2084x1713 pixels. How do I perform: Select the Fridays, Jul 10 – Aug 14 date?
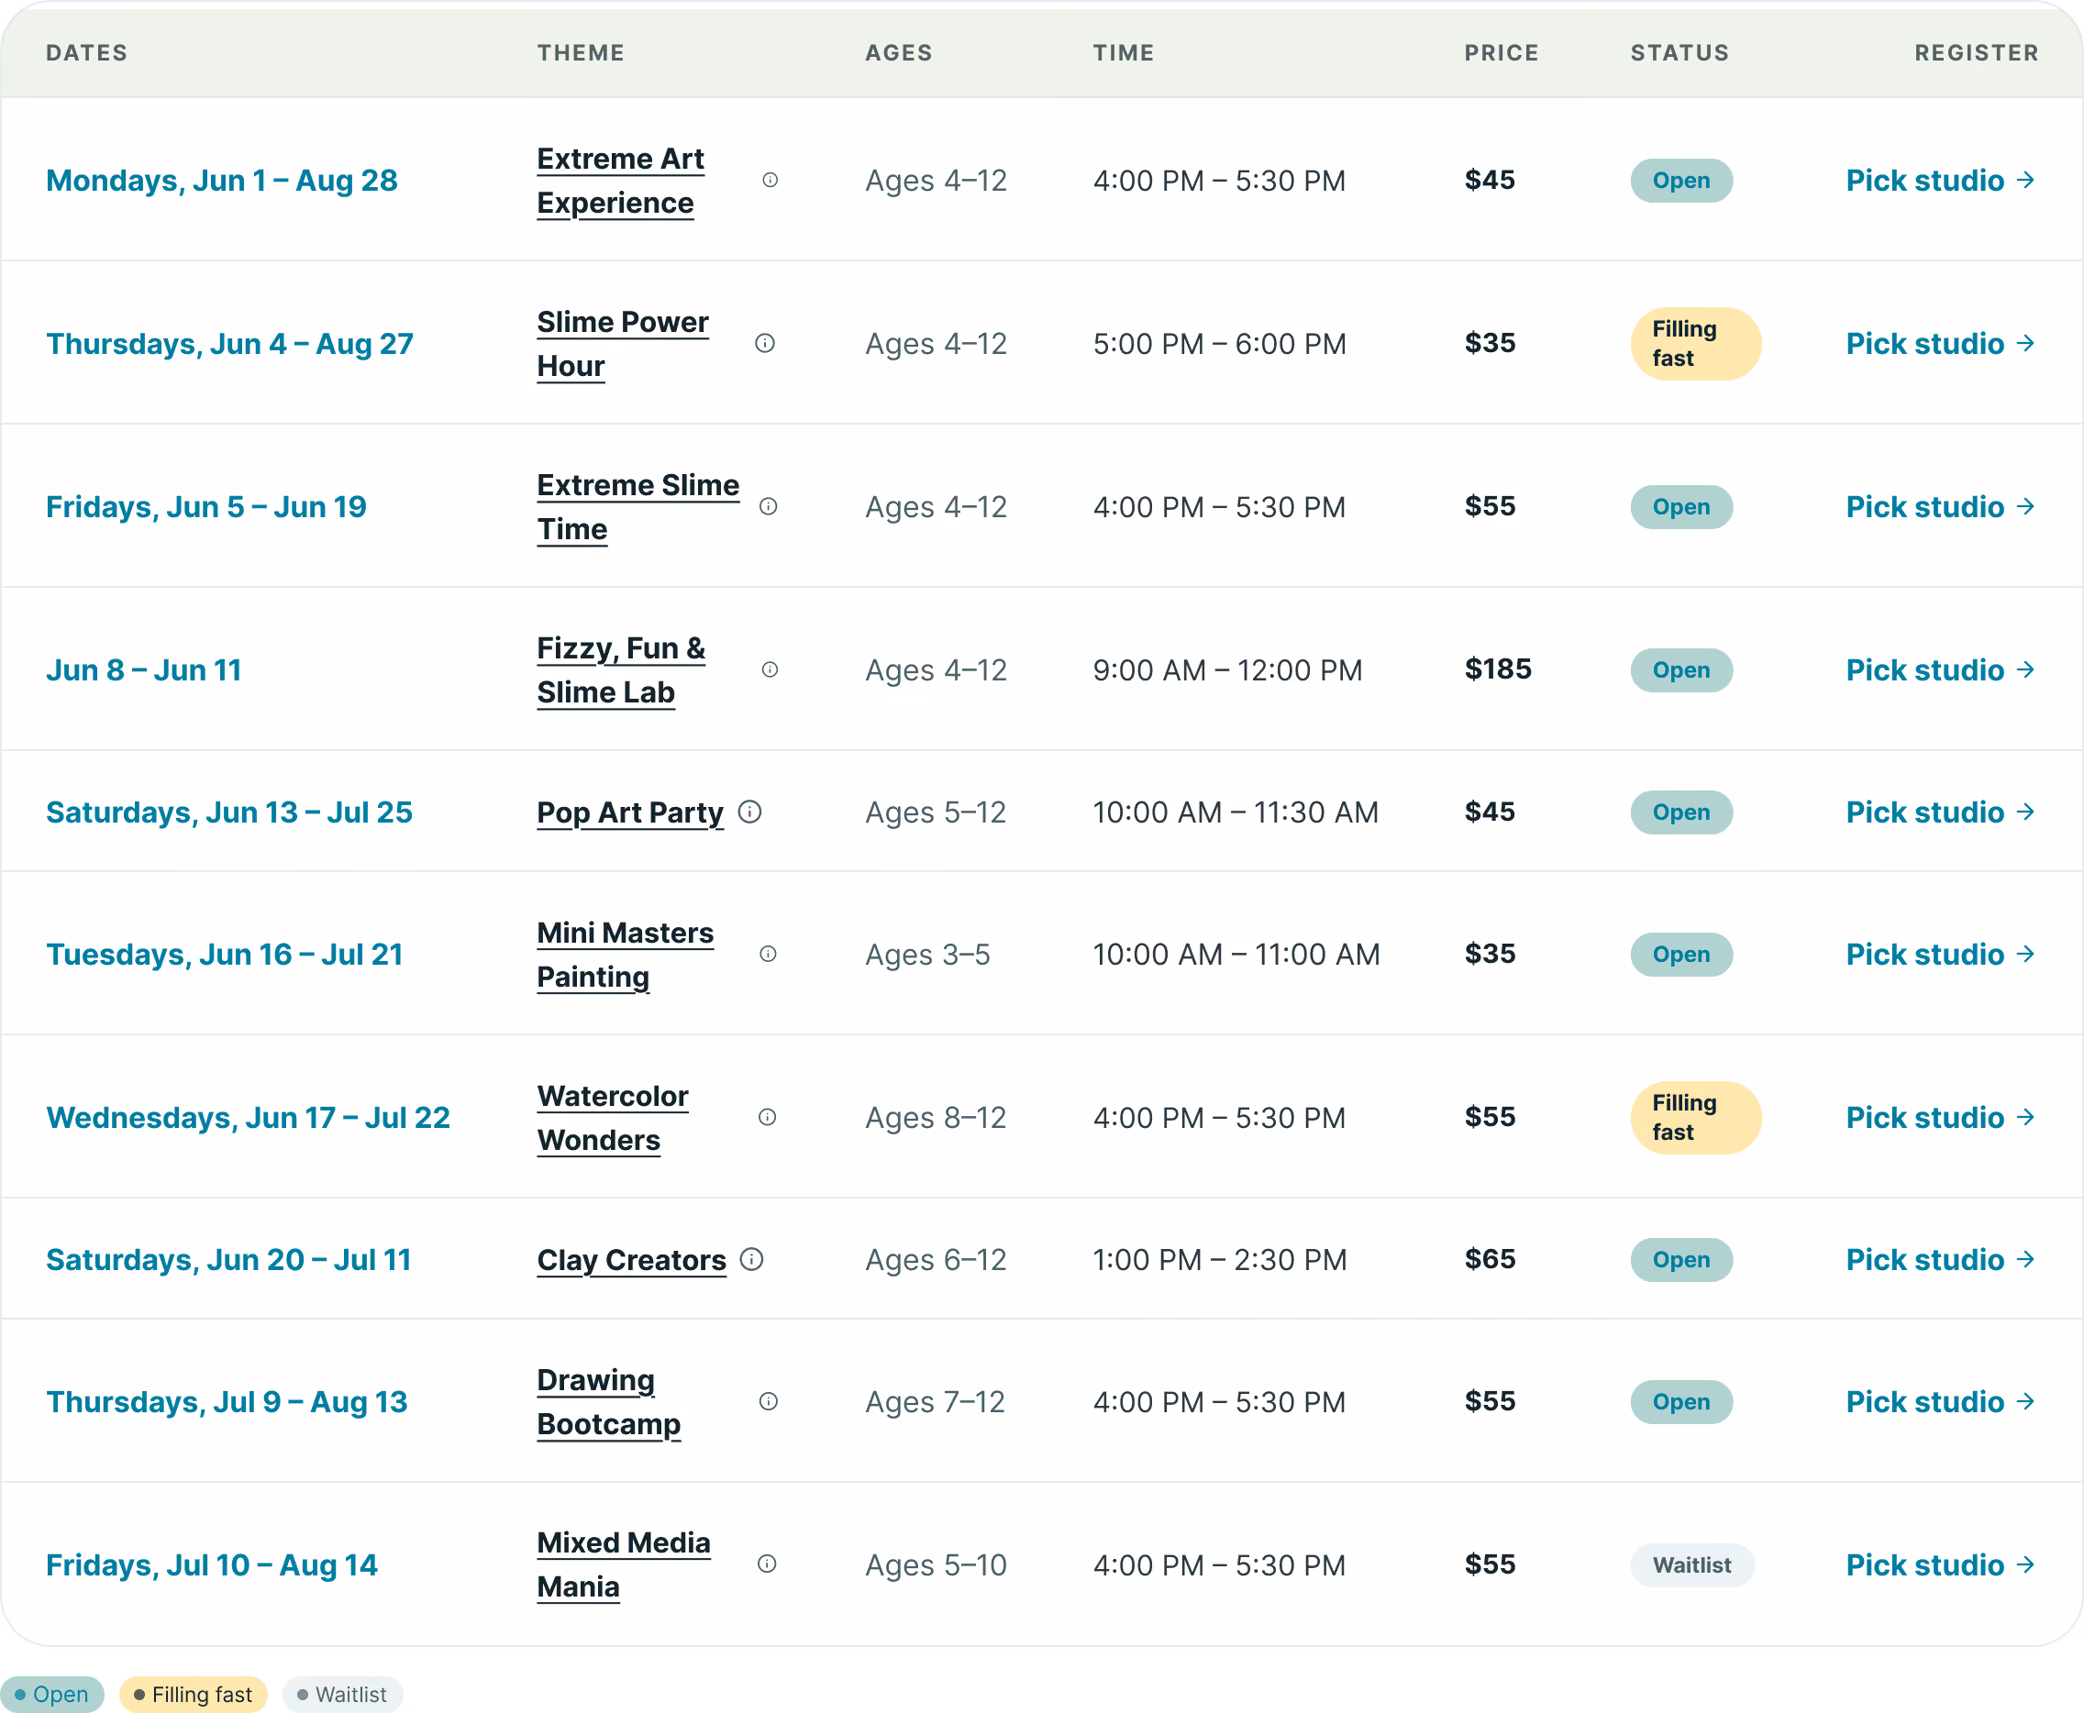click(212, 1565)
